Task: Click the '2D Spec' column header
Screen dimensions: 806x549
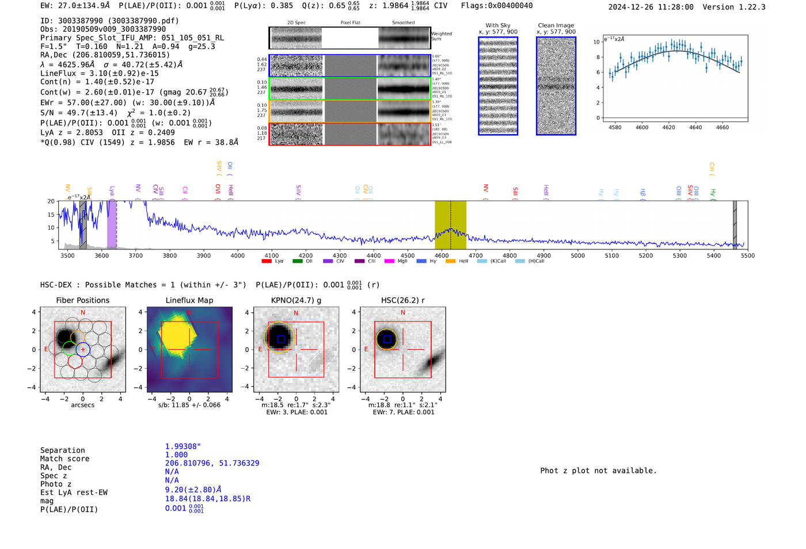Action: point(296,23)
